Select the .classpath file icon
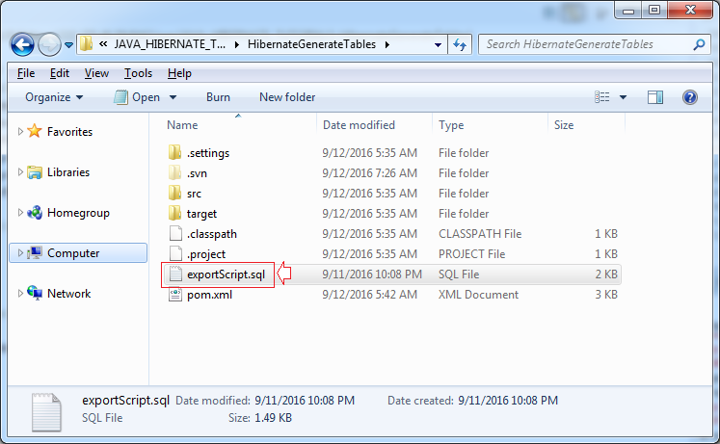The width and height of the screenshot is (720, 444). [175, 233]
